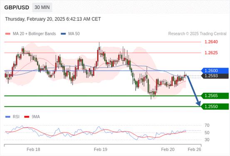Toggle the 9MA legend entry
The width and height of the screenshot is (230, 156).
[32, 117]
